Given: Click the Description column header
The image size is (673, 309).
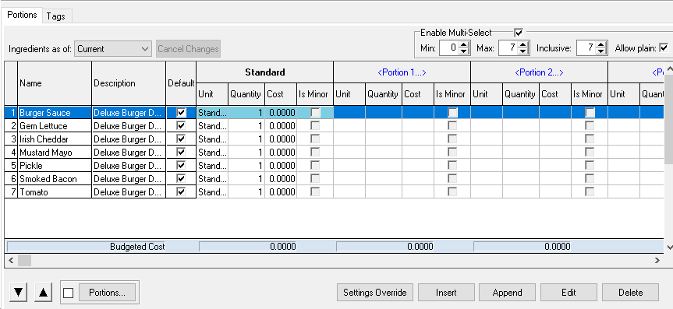Looking at the screenshot, I should tap(129, 83).
